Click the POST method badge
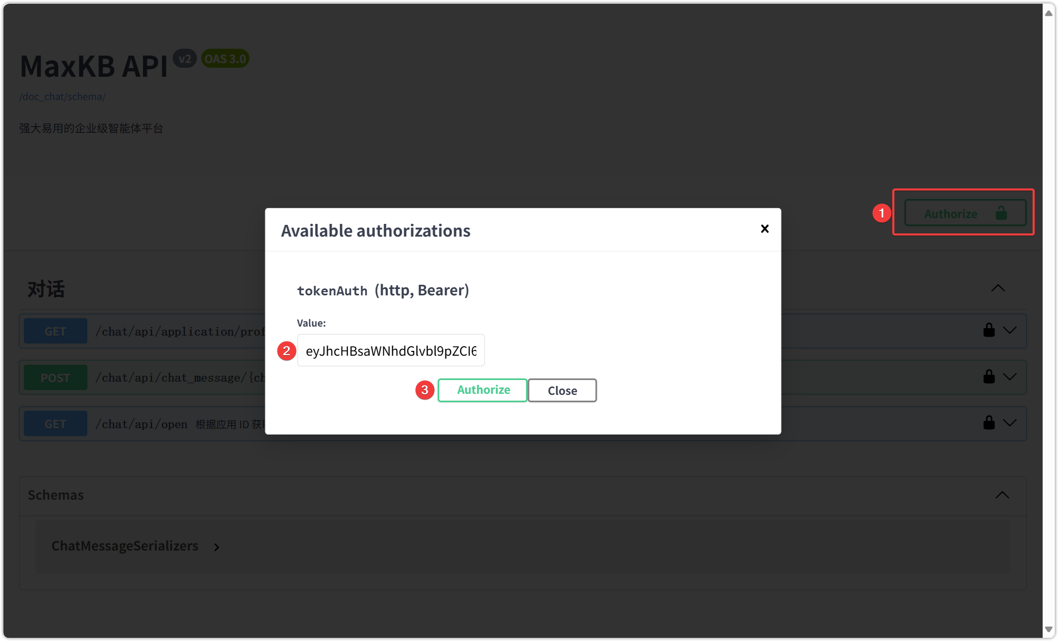Image resolution: width=1058 pixels, height=641 pixels. click(x=56, y=377)
